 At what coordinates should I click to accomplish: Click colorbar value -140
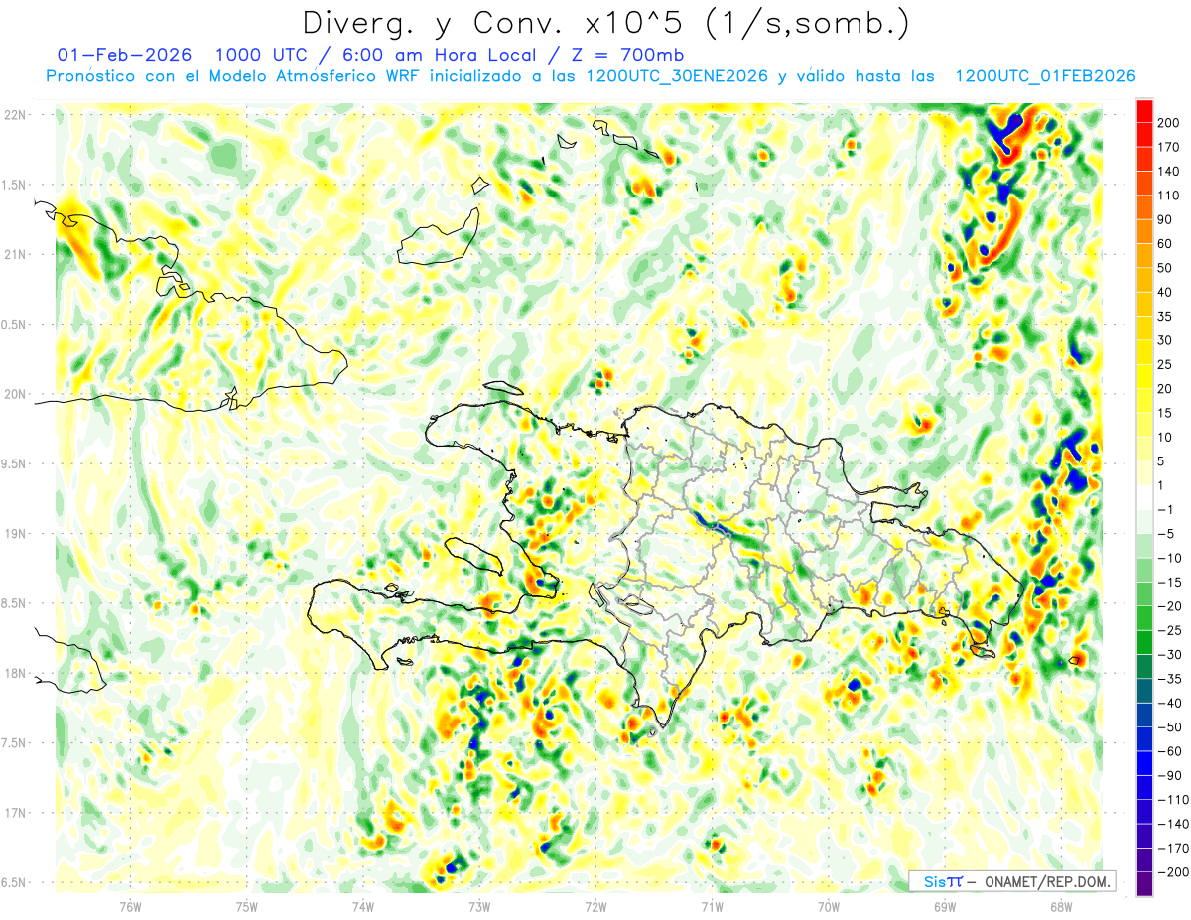coord(1175,824)
